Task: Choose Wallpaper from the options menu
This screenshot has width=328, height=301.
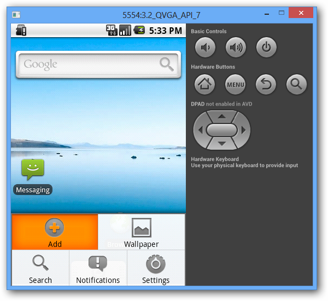Action: (x=142, y=232)
